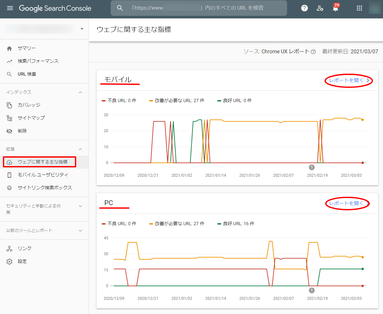Click the モバイル card heading
The image size is (383, 314).
point(118,80)
